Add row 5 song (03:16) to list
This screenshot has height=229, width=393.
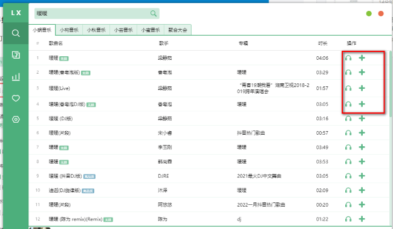[362, 118]
